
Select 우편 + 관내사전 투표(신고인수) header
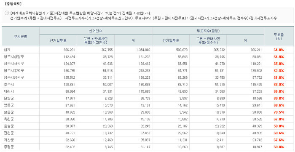tap(96, 40)
